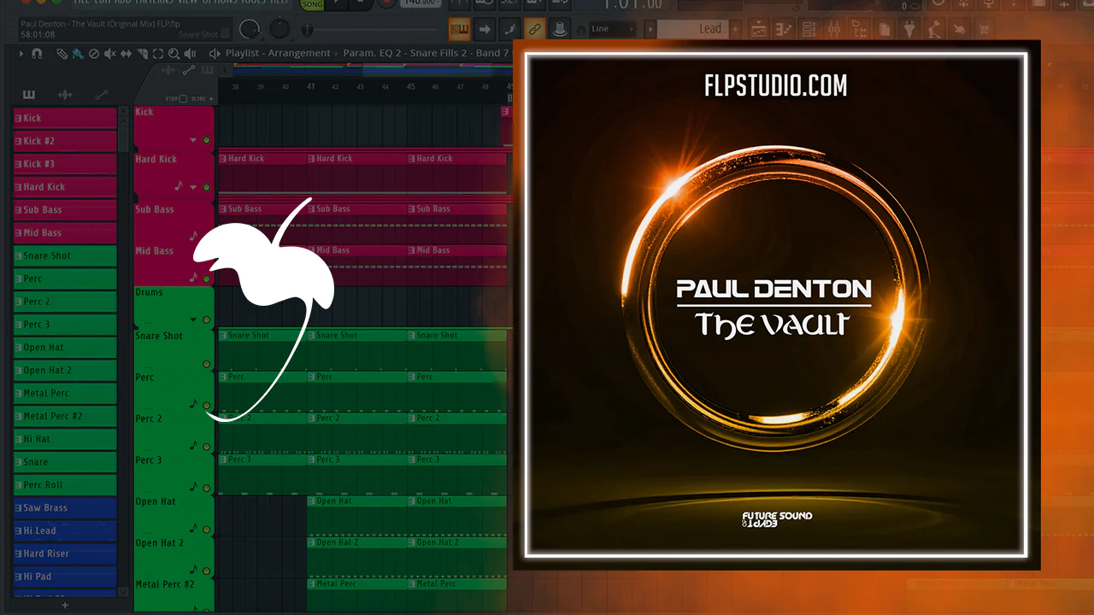The height and width of the screenshot is (615, 1094).
Task: Show audio clips in the picker panel
Action: (65, 95)
